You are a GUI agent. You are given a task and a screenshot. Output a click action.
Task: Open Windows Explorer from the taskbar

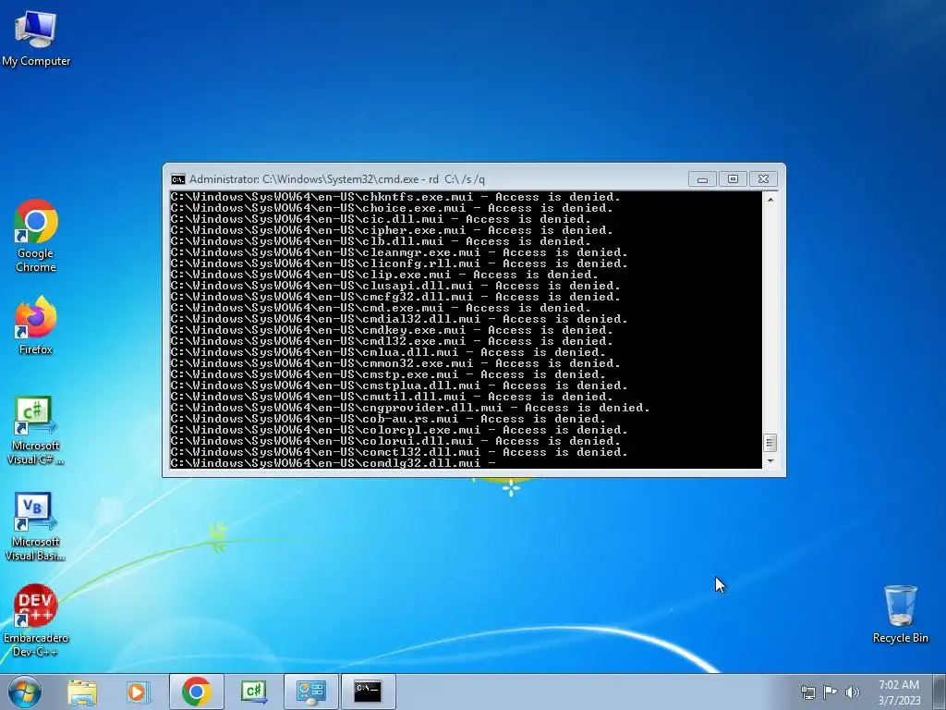click(x=82, y=692)
